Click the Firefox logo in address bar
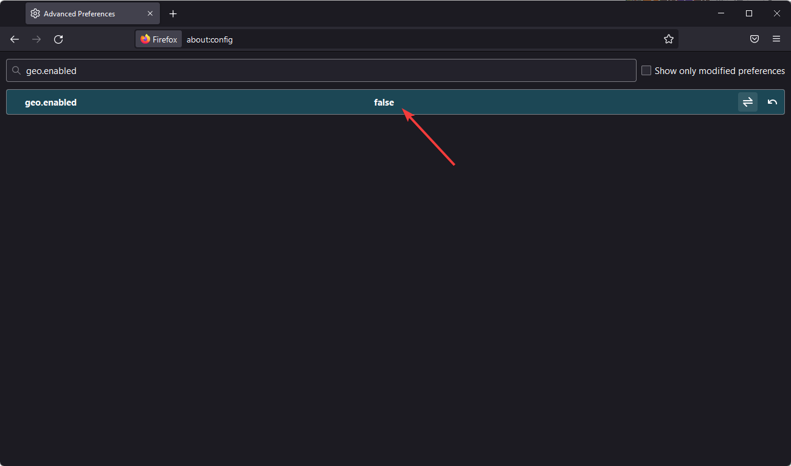This screenshot has width=791, height=466. tap(145, 39)
